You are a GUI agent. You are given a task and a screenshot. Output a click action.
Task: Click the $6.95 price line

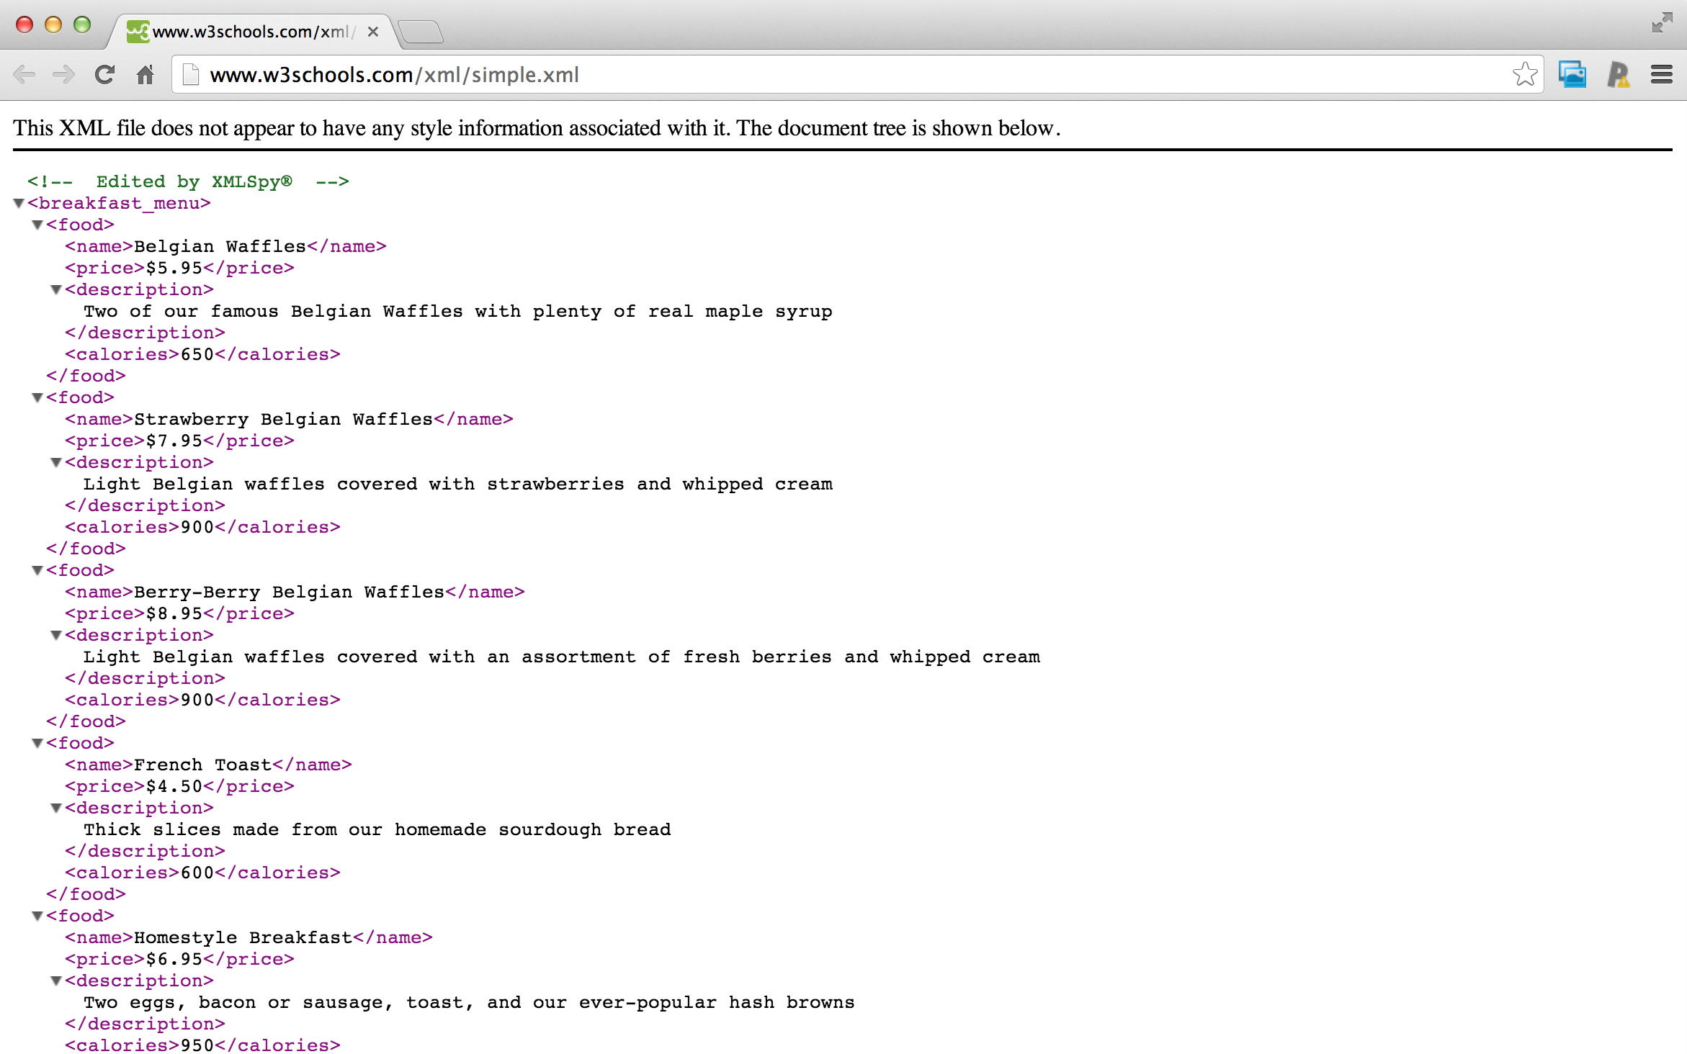(x=179, y=959)
